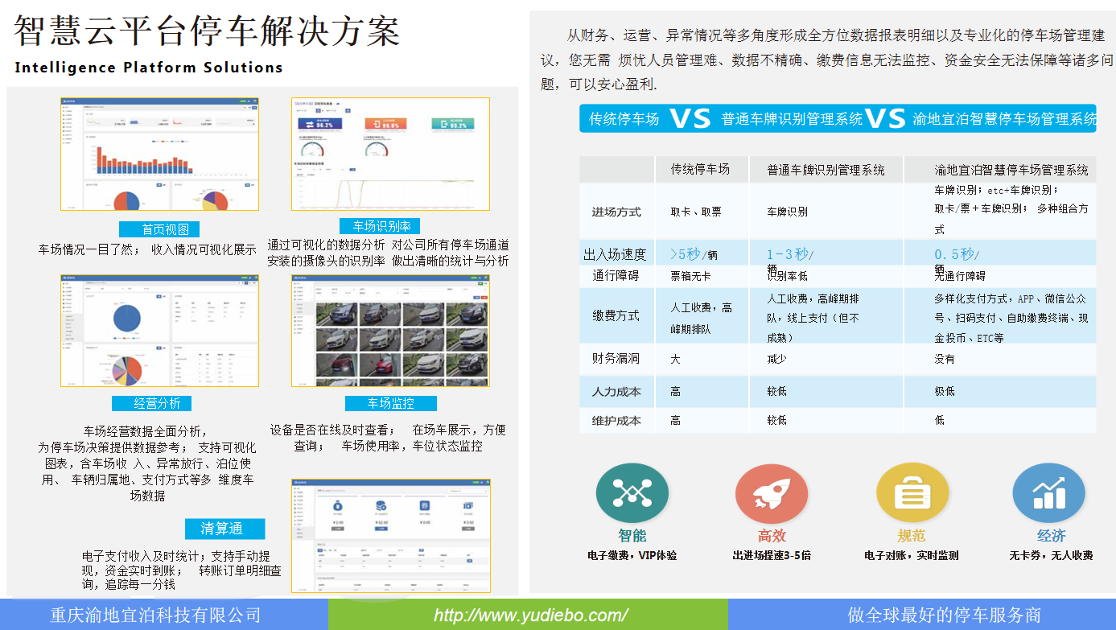Open the 首页视图 dashboard screenshot
Image resolution: width=1116 pixels, height=630 pixels.
(159, 154)
